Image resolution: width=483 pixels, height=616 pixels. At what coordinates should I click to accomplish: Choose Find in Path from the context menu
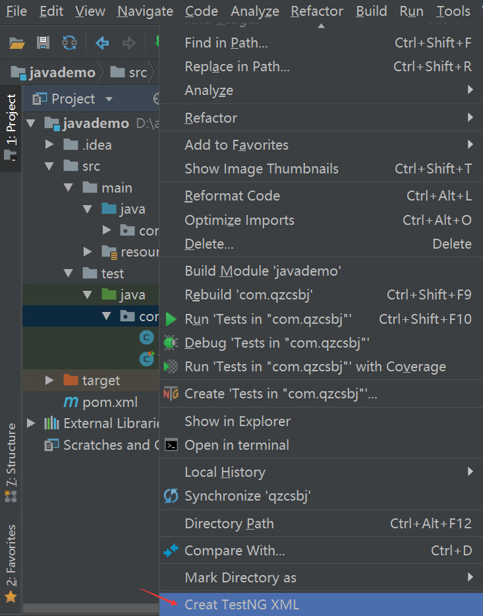click(321, 42)
